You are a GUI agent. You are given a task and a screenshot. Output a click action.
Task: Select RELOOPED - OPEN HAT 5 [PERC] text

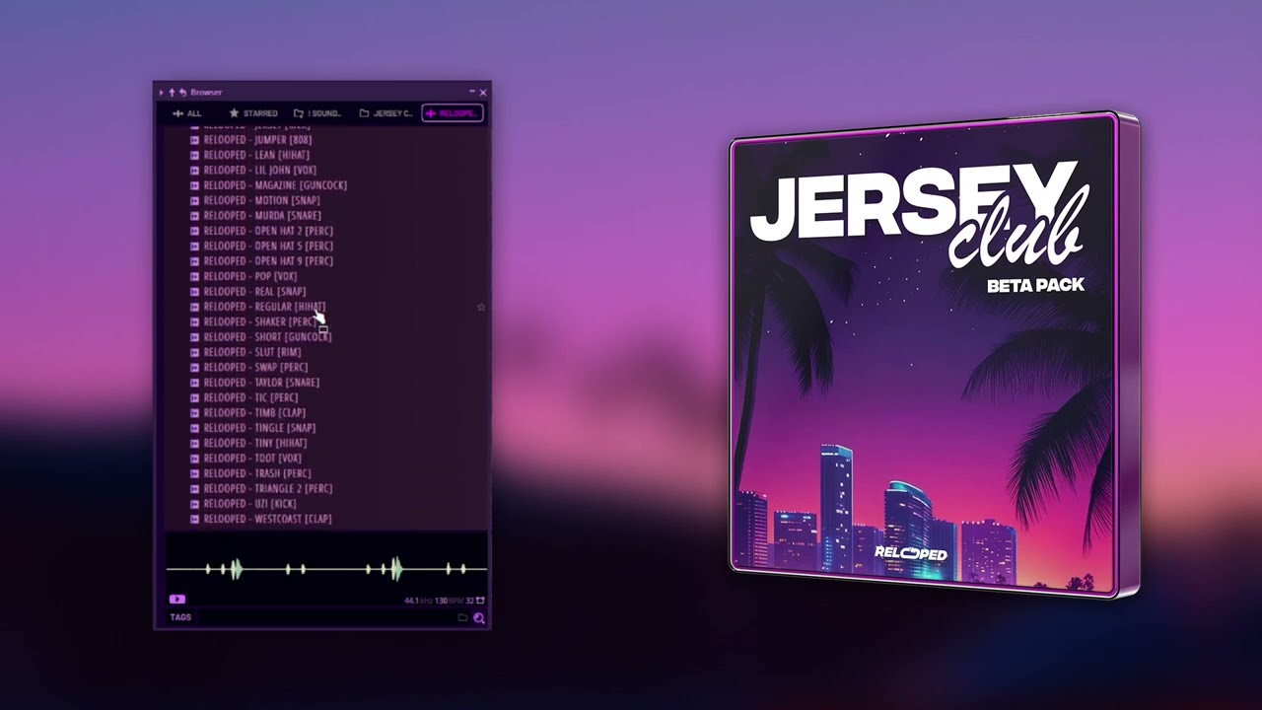(268, 246)
